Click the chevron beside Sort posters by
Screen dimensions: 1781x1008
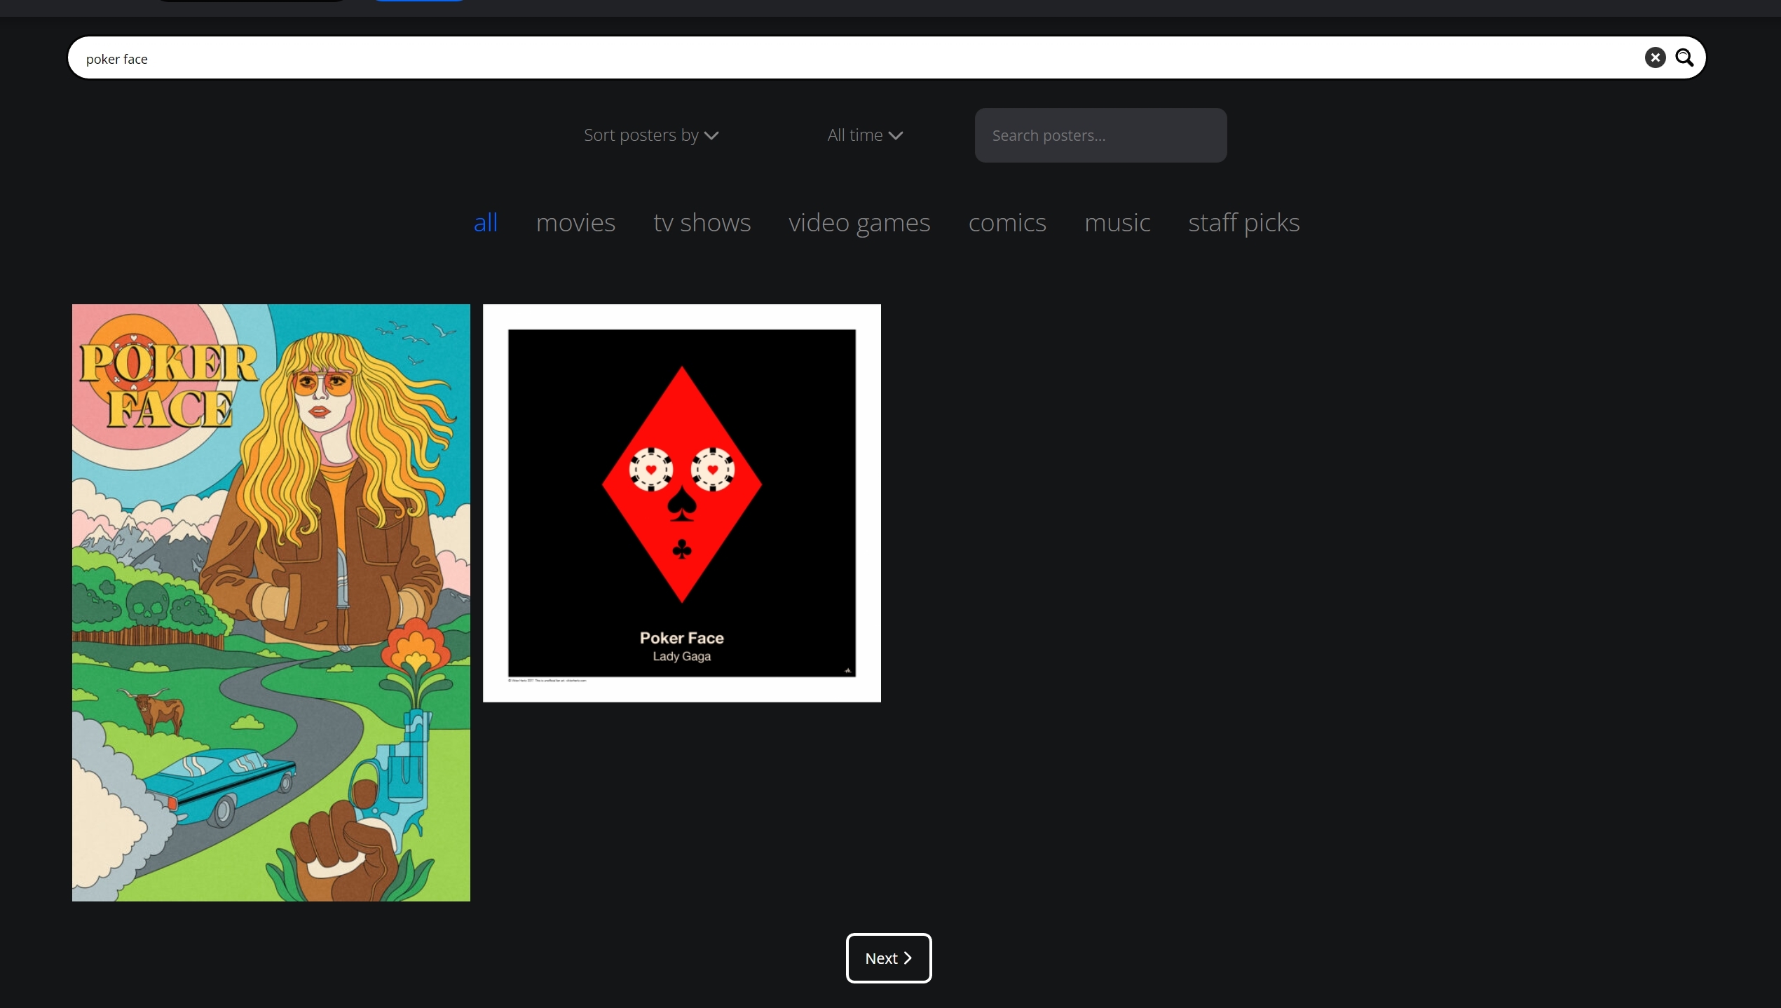click(711, 136)
